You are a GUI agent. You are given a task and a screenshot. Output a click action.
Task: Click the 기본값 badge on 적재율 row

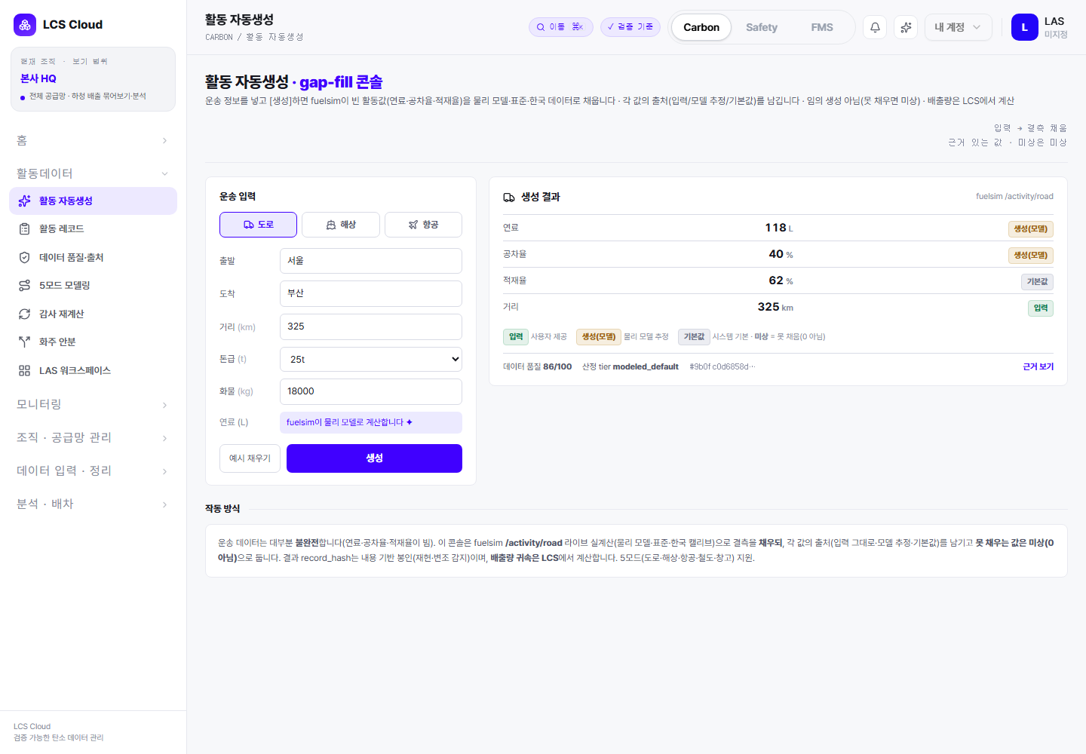1037,282
